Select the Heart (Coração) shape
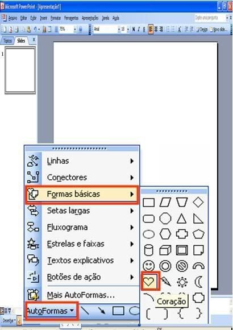Viewport: 233px width, 330px height. coord(149,282)
